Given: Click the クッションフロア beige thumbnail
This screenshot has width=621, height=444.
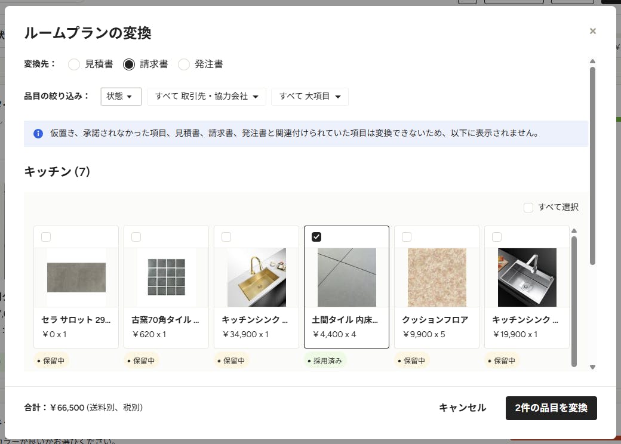Looking at the screenshot, I should point(437,277).
